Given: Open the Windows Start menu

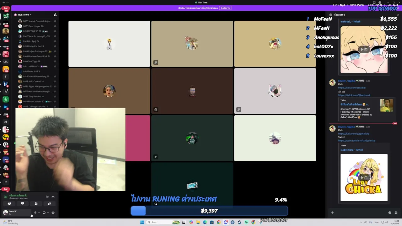Looking at the screenshot, I should (x=142, y=222).
